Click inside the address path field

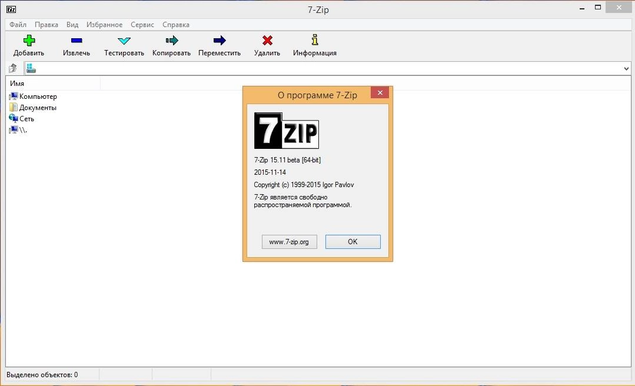tap(328, 68)
